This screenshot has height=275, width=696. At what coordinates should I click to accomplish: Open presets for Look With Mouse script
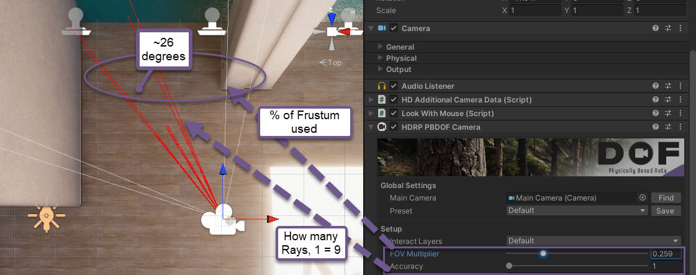click(x=668, y=114)
